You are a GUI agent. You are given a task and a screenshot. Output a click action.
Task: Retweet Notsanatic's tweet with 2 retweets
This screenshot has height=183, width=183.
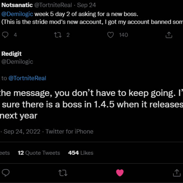58,35
